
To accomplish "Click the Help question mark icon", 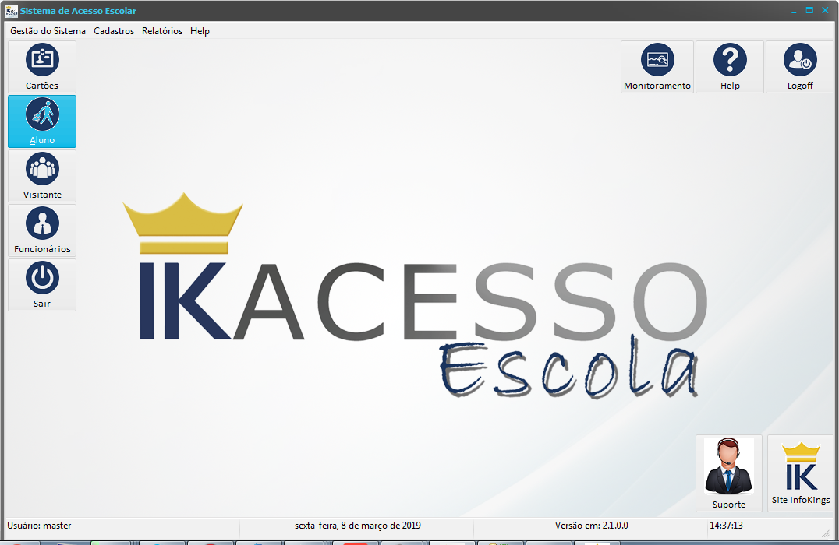I will (x=729, y=66).
